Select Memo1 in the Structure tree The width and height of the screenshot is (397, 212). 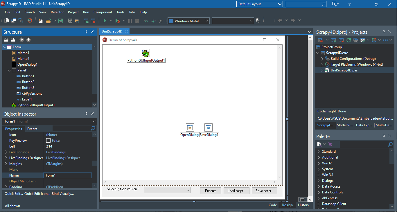23,53
